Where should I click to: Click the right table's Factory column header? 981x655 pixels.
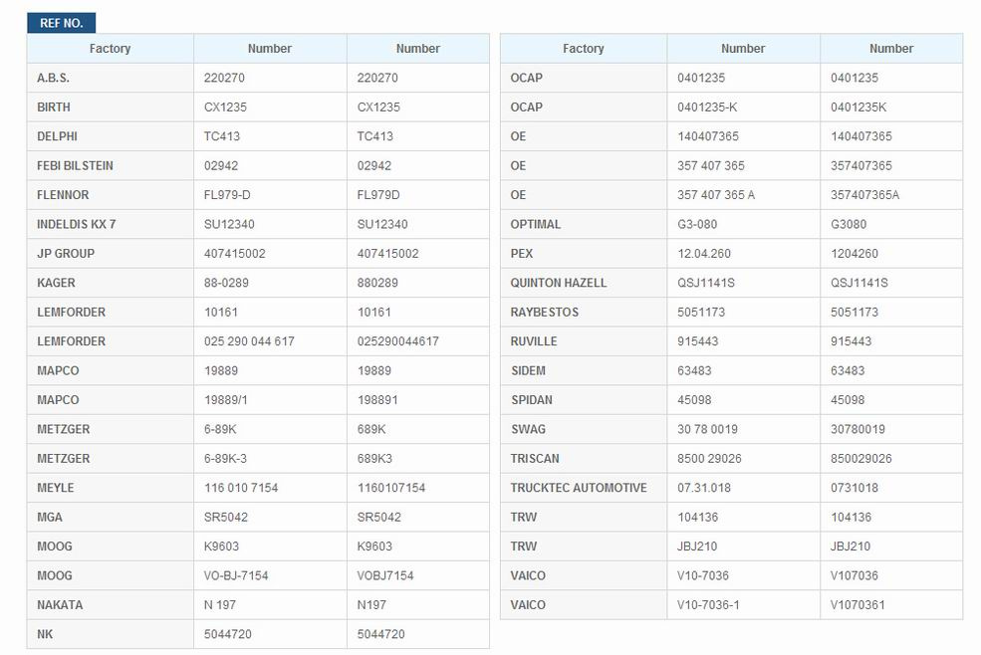583,48
